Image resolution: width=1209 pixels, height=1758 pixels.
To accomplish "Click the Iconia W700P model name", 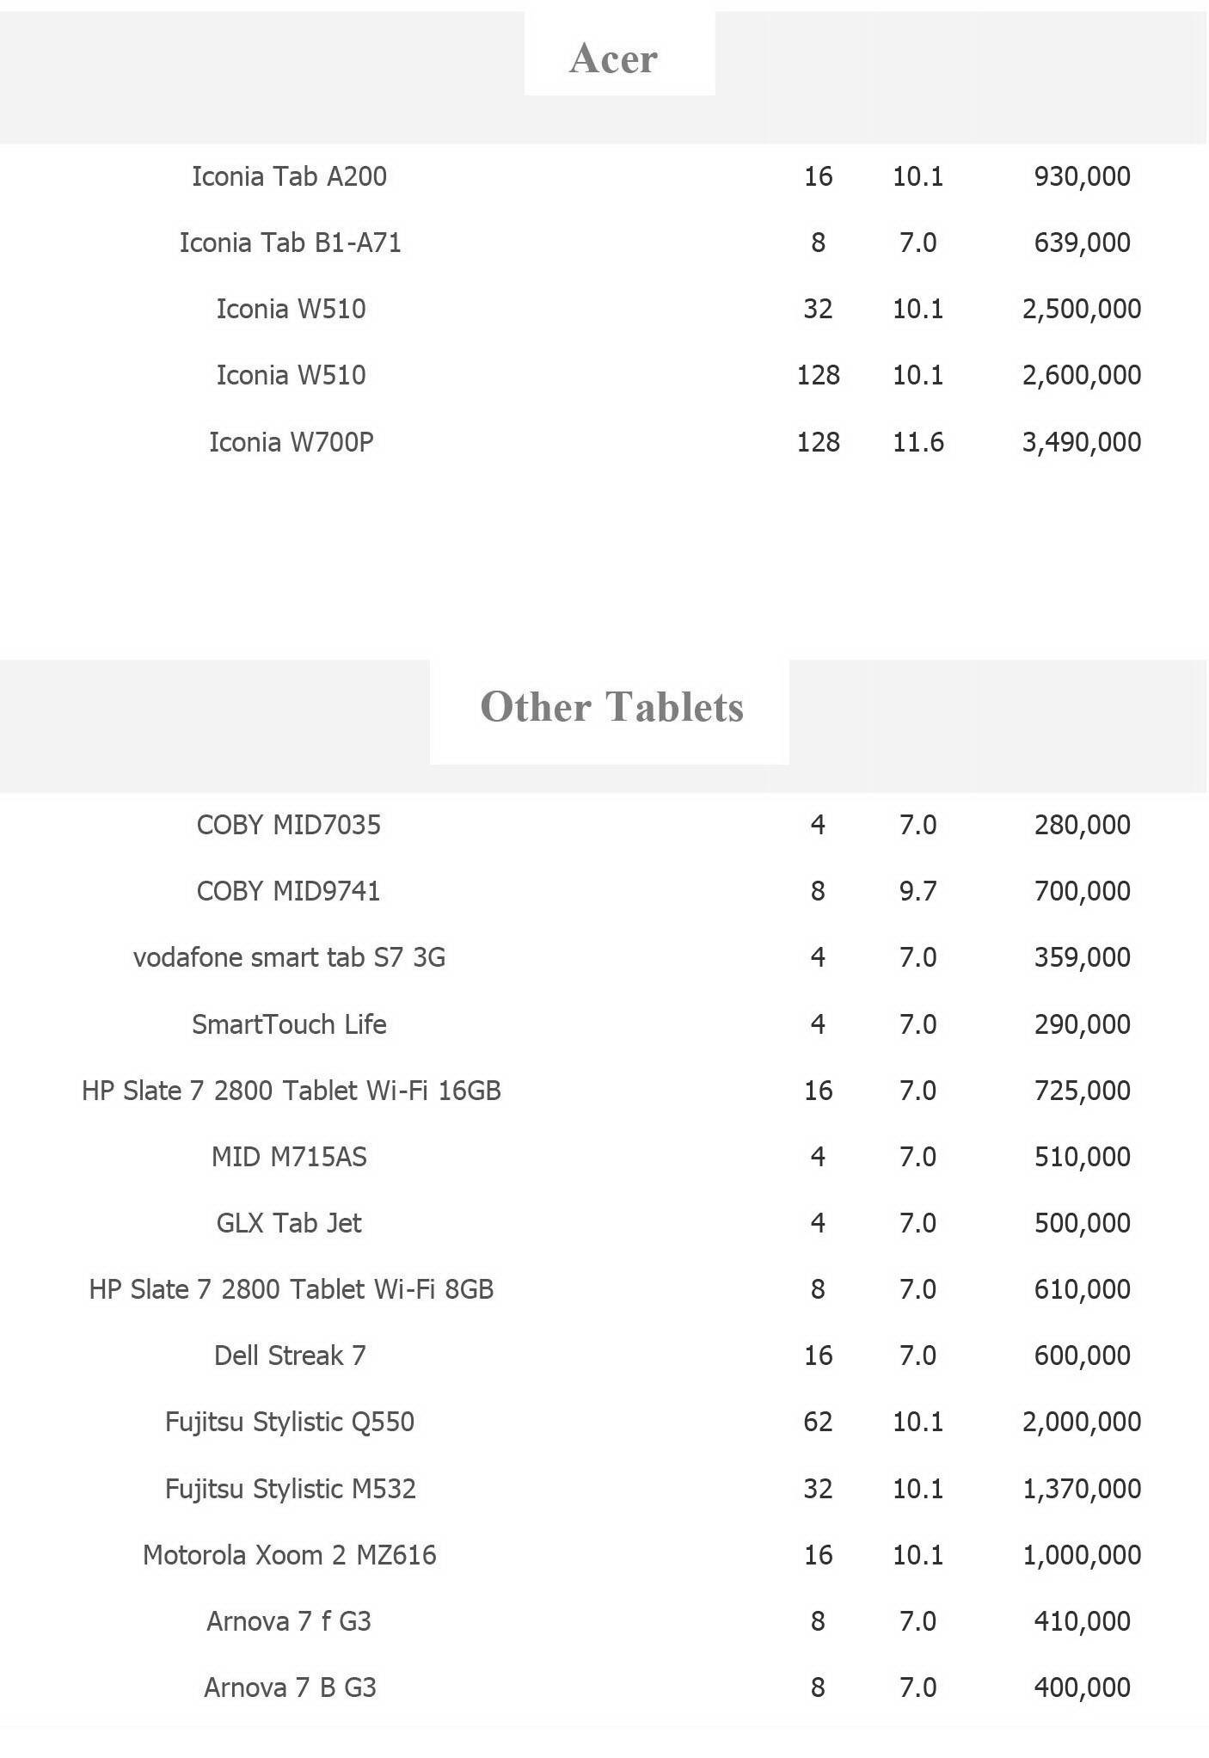I will coord(291,442).
